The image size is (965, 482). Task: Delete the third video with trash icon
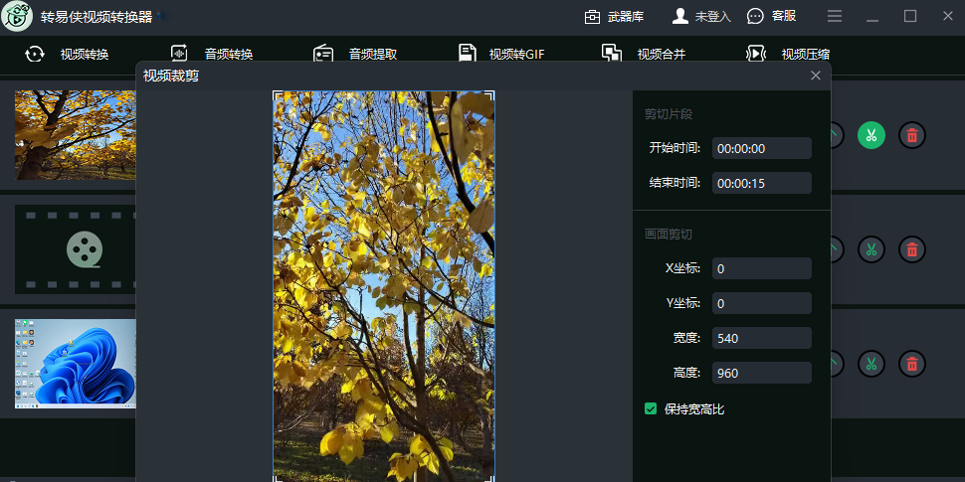[x=911, y=364]
